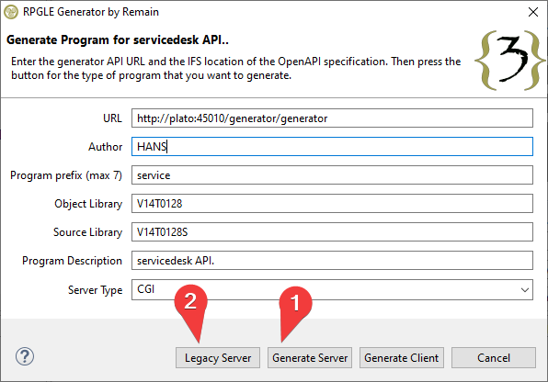Image resolution: width=548 pixels, height=382 pixels.
Task: Click the Source Library field V14T0128S
Action: (x=332, y=231)
